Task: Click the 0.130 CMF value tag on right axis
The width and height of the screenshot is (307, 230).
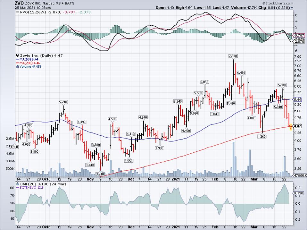Action: (x=298, y=193)
